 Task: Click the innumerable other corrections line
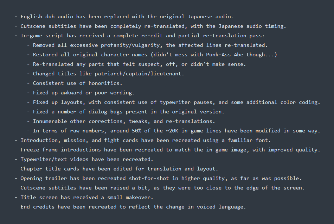pyautogui.click(x=124, y=121)
